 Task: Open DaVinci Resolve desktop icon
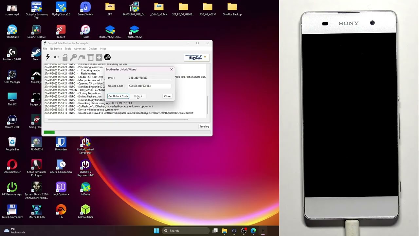coord(37,32)
